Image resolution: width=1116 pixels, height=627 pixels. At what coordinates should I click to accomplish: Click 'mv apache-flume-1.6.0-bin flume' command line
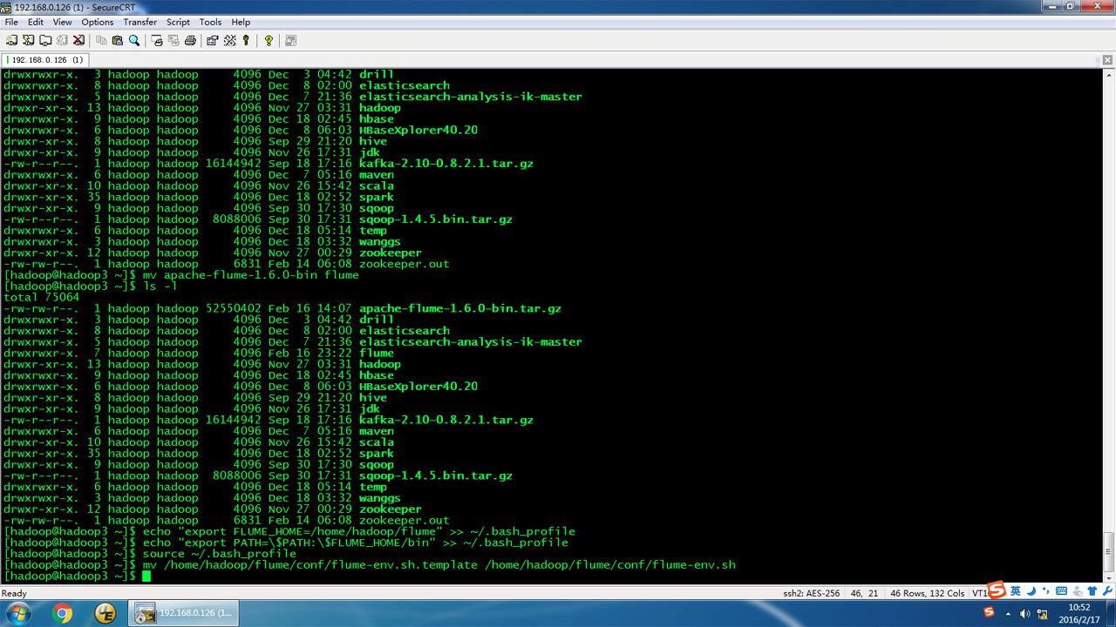(x=250, y=275)
